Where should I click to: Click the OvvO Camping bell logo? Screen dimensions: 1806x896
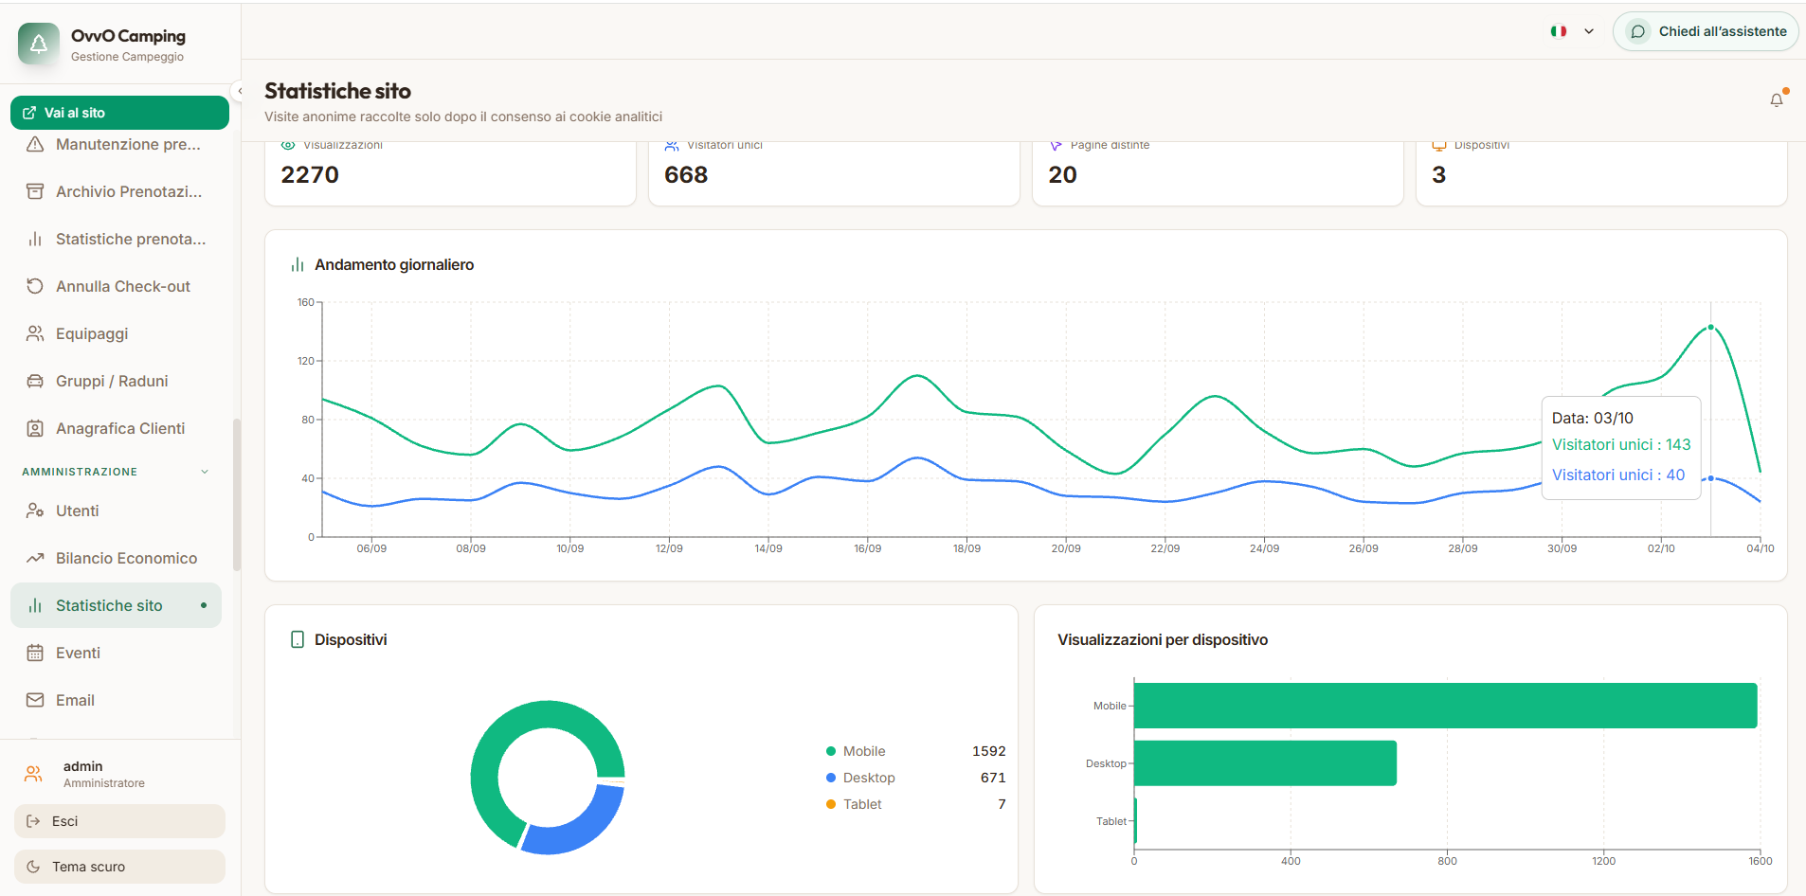point(39,44)
